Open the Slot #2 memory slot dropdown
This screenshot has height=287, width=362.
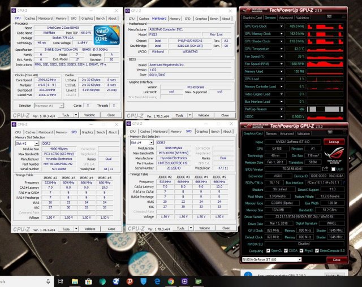tap(36, 143)
